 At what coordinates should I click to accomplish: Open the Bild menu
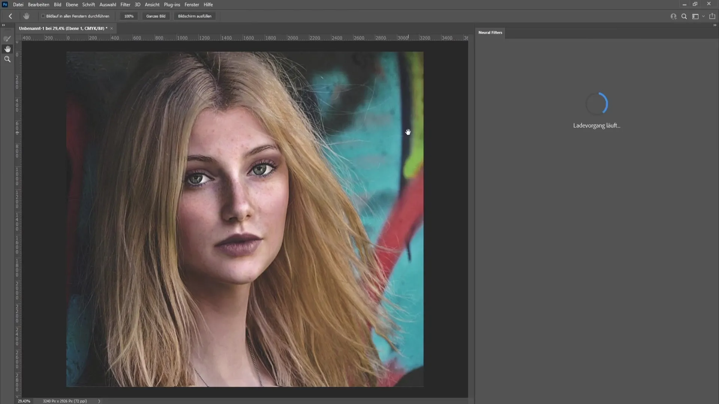pyautogui.click(x=57, y=4)
